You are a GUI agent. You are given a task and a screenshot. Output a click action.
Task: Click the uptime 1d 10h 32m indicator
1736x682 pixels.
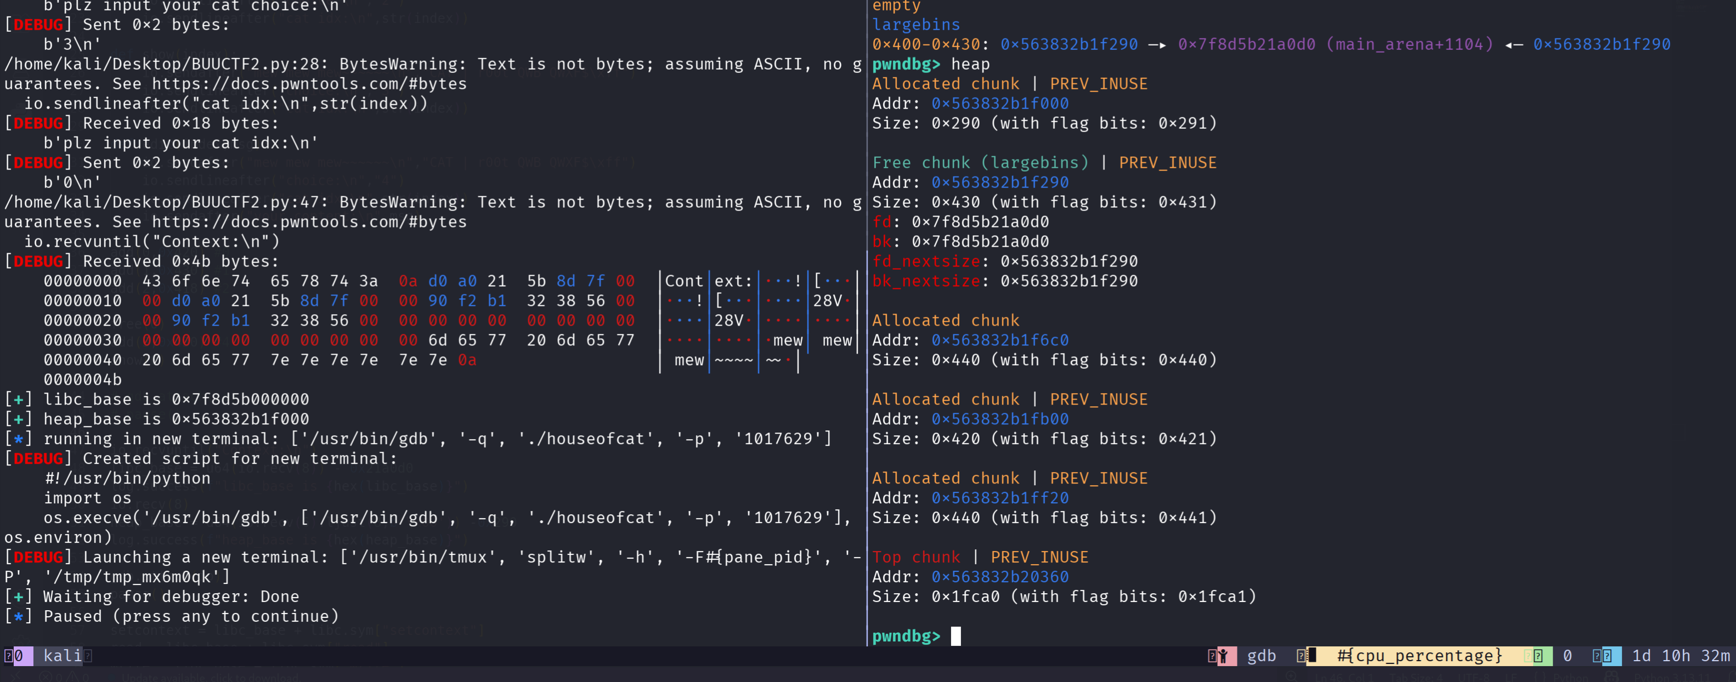tap(1681, 656)
